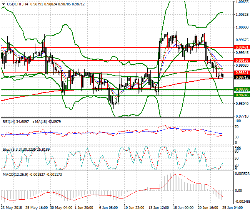Screen dimensions: 250x212
Task: Select the 0.99020 price axis value
Action: 242,66
